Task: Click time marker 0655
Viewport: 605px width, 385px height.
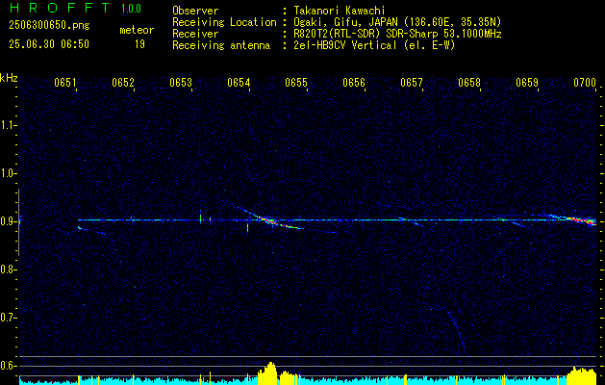Action: coord(296,83)
